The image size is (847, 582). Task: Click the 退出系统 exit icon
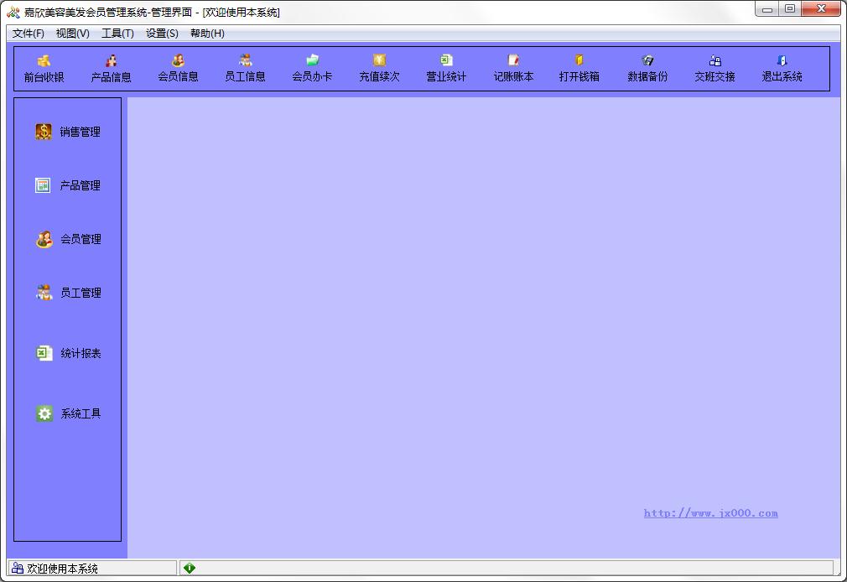click(x=782, y=60)
